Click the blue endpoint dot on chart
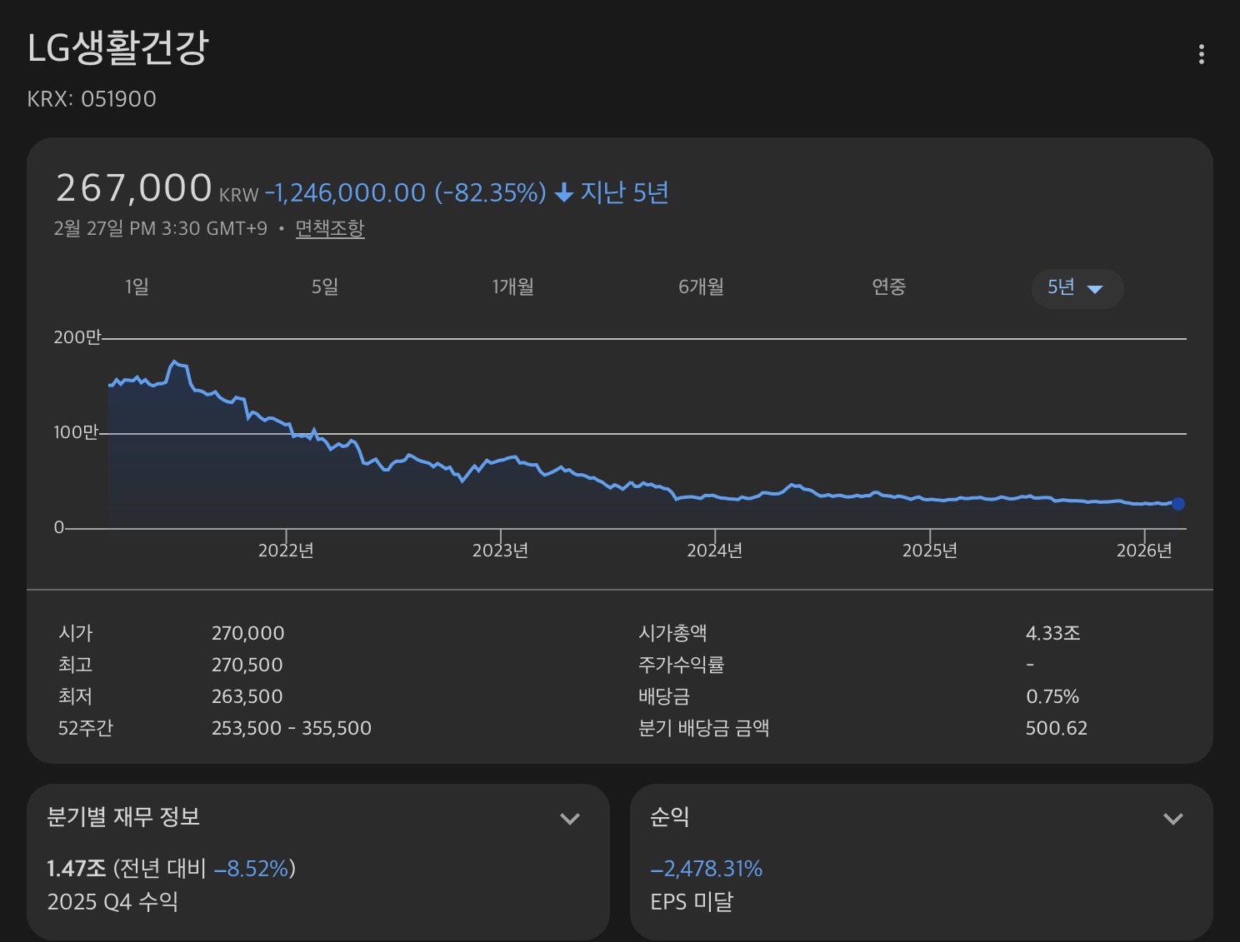 pyautogui.click(x=1177, y=504)
